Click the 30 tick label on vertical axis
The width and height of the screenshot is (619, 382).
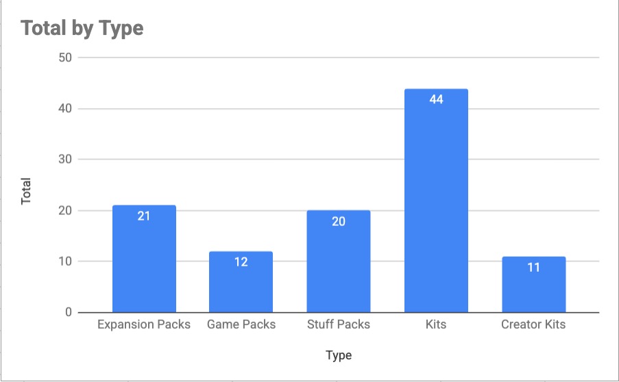tap(65, 160)
